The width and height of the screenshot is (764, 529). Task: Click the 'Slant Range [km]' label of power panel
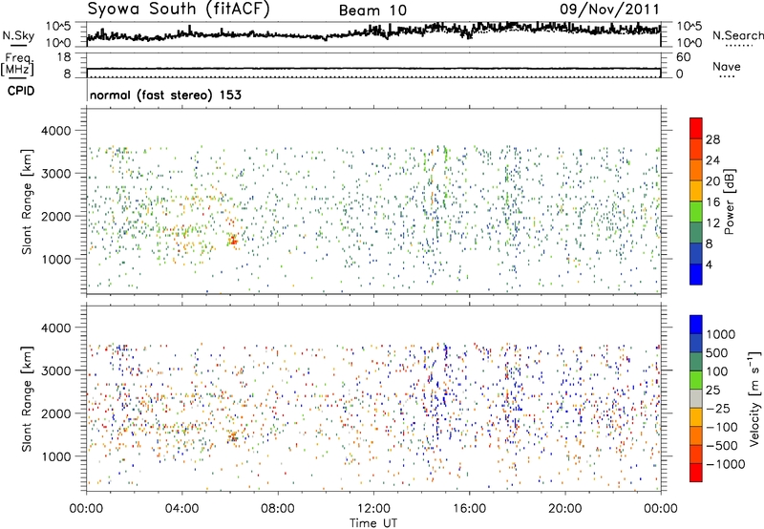click(27, 201)
